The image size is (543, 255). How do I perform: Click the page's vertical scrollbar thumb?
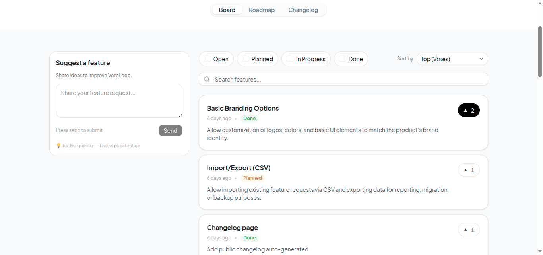click(x=540, y=52)
